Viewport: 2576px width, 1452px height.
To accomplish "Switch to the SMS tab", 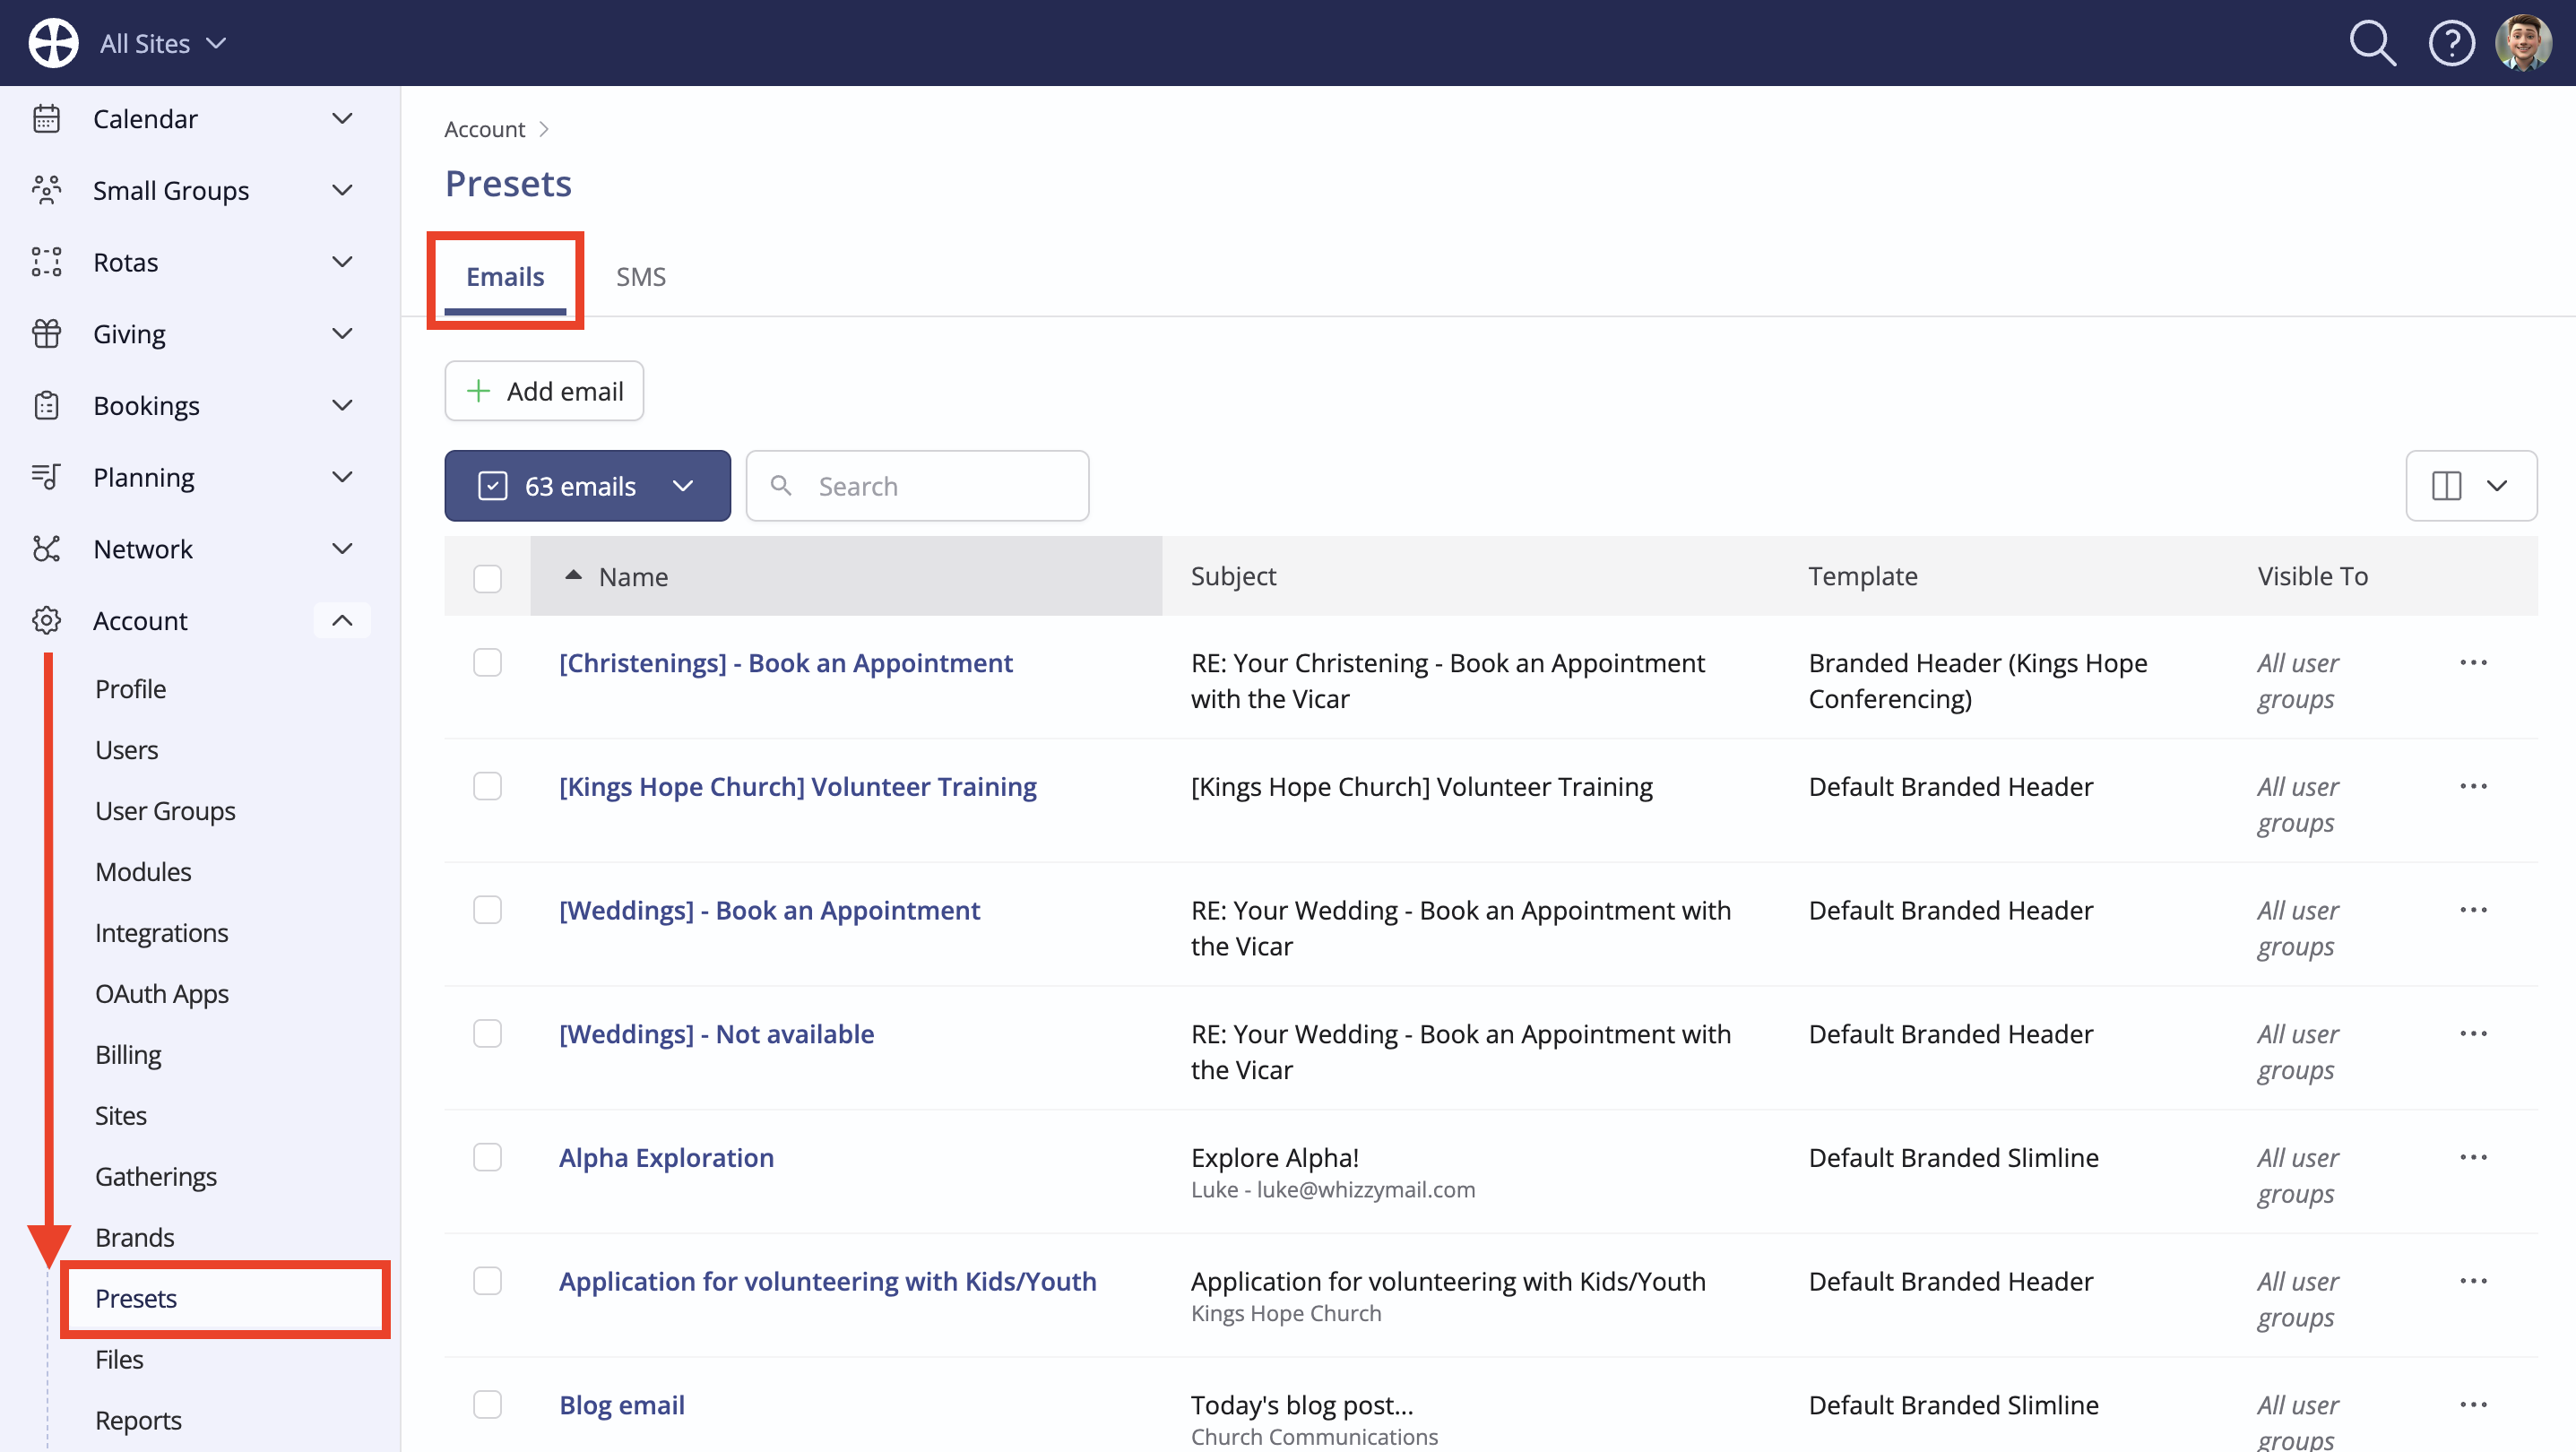I will click(x=641, y=277).
